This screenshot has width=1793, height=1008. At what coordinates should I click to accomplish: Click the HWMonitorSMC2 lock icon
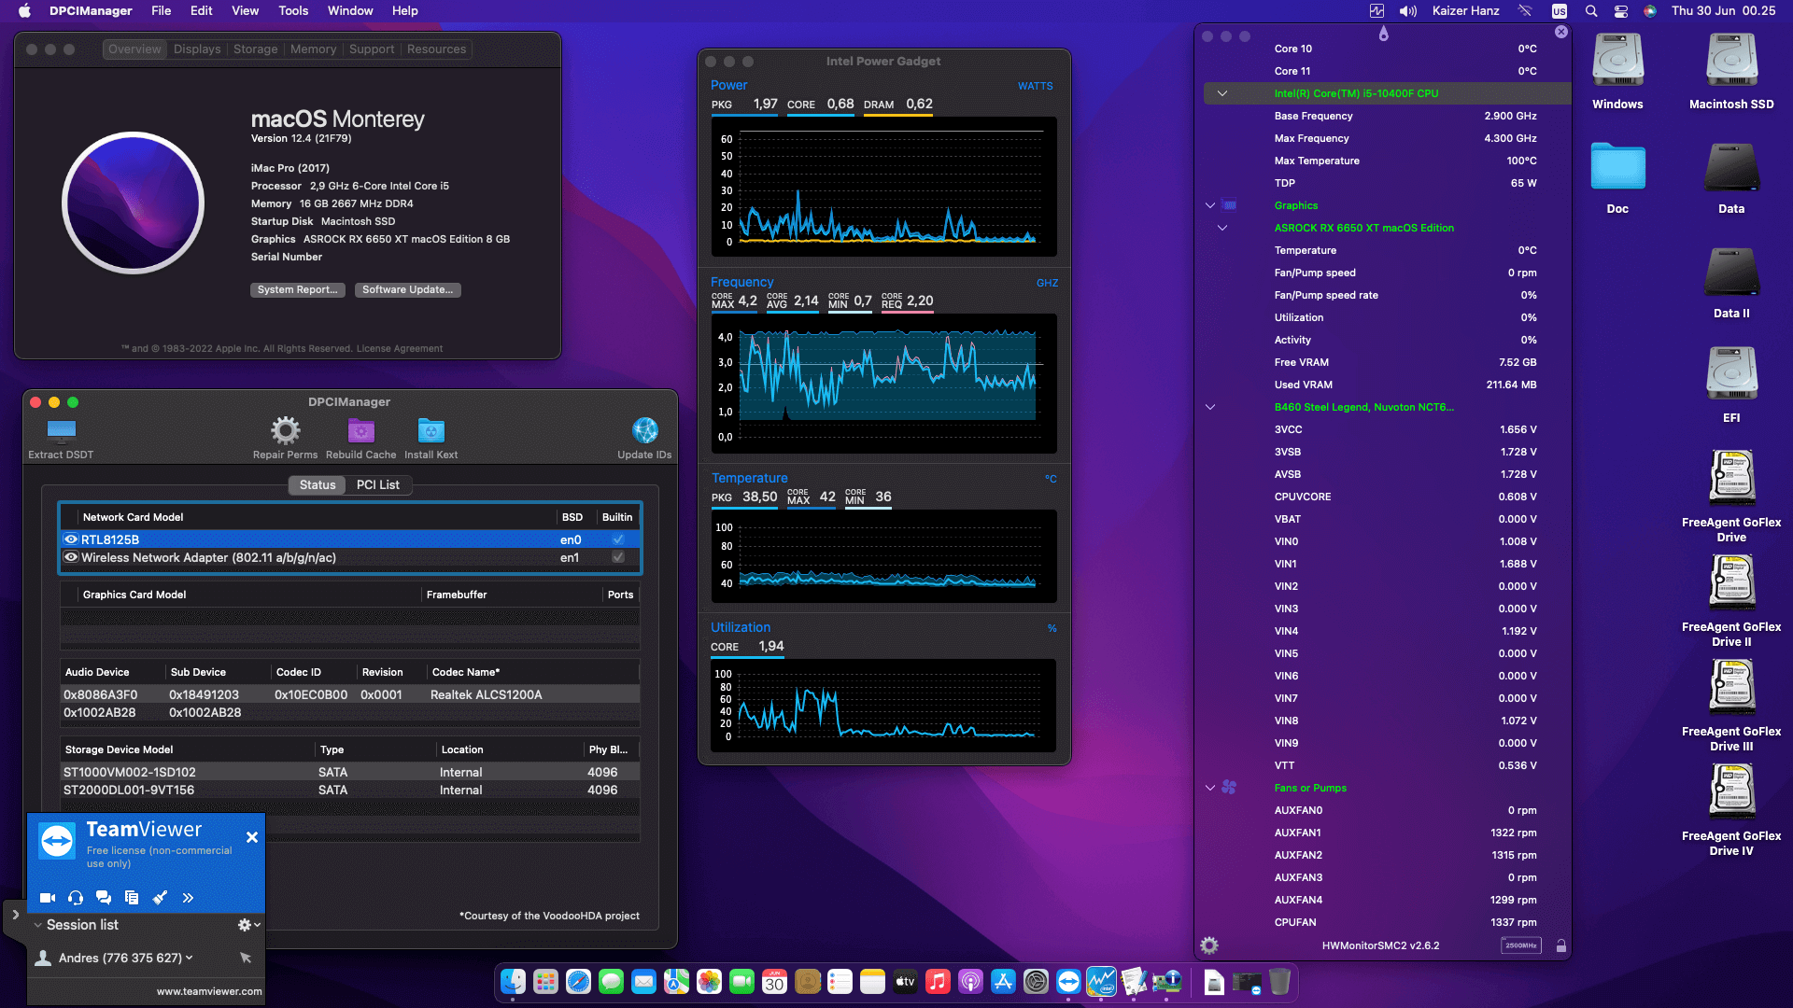[1560, 945]
